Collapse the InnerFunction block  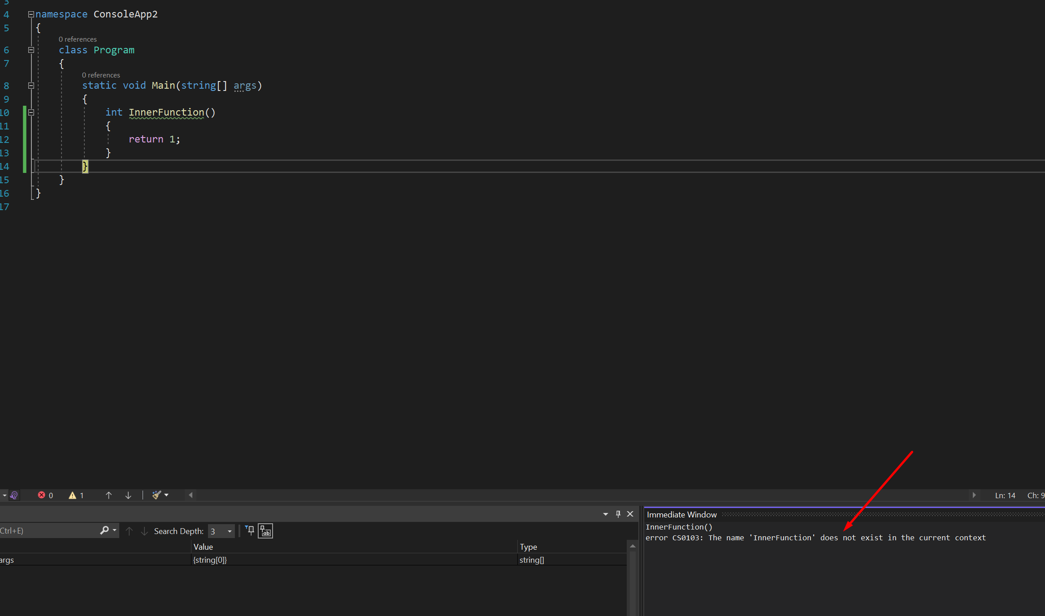[x=31, y=112]
